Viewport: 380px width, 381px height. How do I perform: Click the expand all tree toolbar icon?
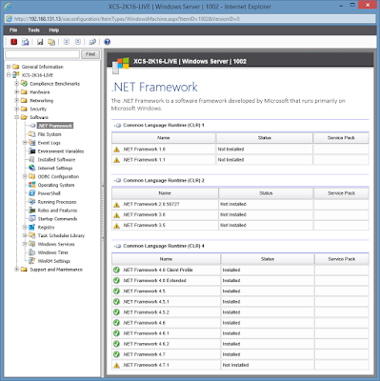66,42
